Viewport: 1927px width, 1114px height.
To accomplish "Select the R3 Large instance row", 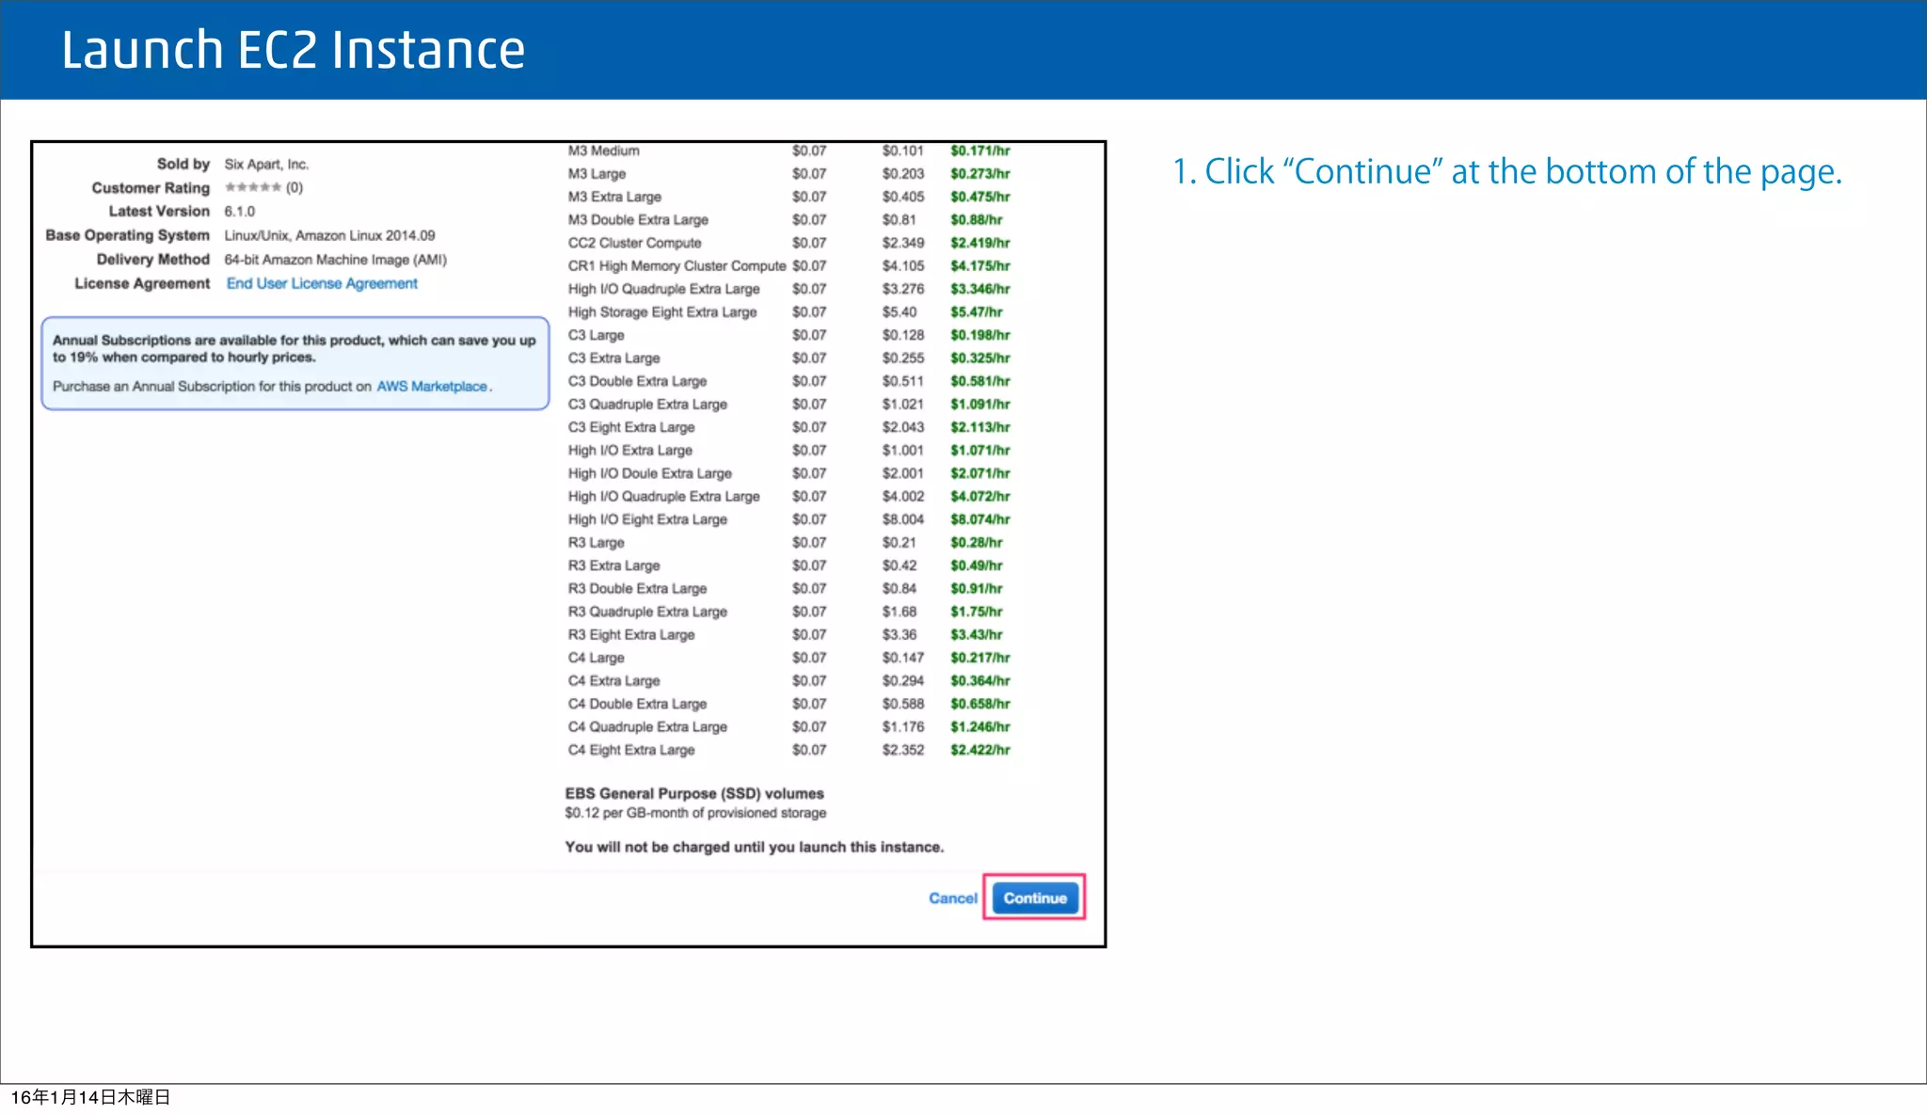I will coord(788,543).
